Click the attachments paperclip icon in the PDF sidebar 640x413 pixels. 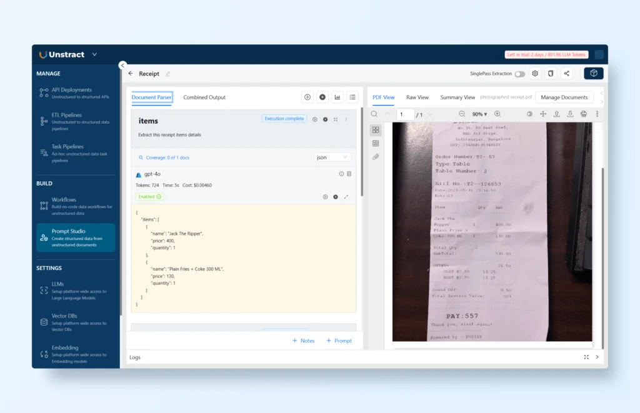[x=376, y=157]
